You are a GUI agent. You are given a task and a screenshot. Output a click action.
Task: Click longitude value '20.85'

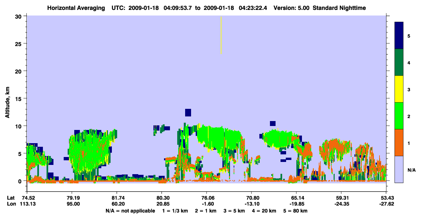click(163, 204)
